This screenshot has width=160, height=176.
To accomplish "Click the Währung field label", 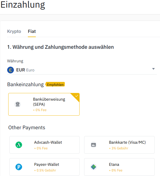I will coord(15,61).
